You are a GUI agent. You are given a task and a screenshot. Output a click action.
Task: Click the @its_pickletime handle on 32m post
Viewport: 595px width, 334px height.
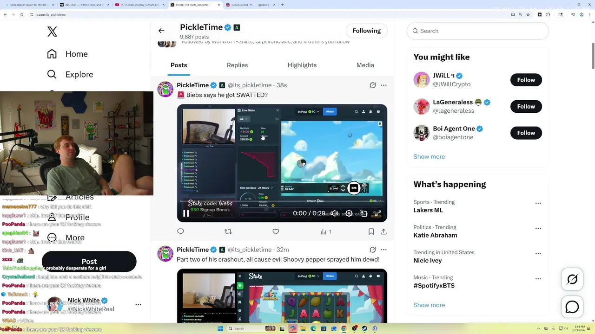click(x=249, y=250)
